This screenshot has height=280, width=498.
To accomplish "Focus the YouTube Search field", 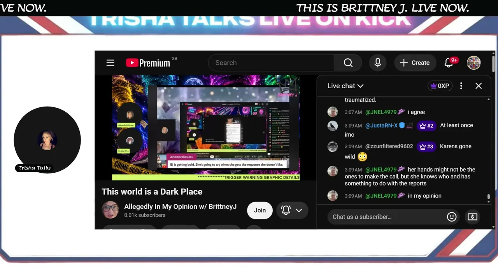I will 272,63.
